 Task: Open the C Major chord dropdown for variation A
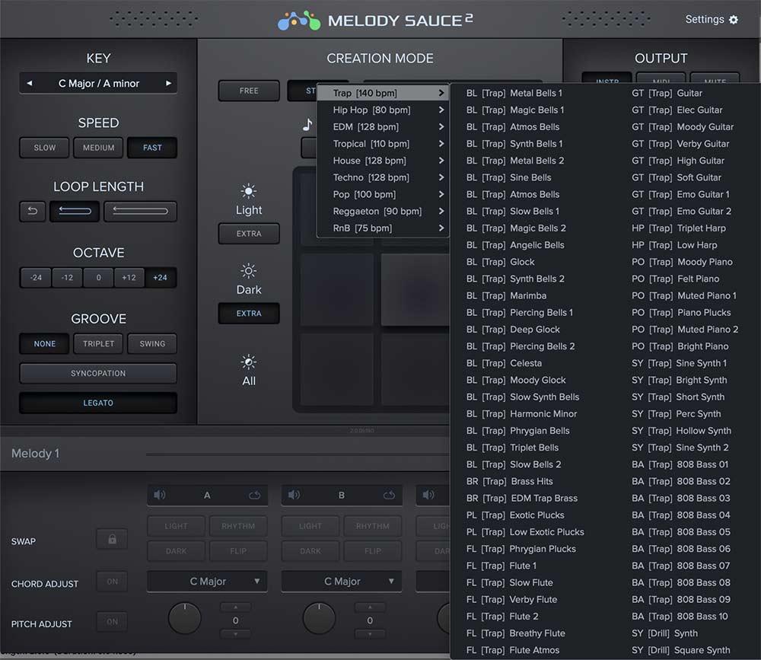pos(206,581)
